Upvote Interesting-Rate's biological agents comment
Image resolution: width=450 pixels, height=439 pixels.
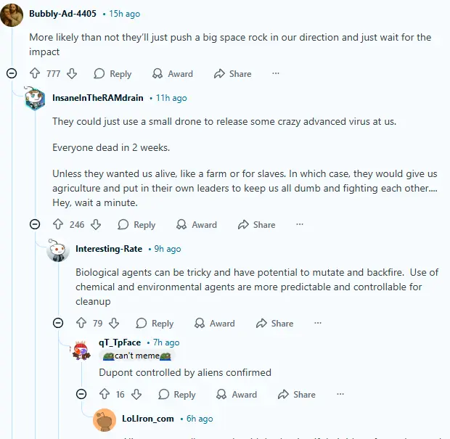click(x=81, y=324)
